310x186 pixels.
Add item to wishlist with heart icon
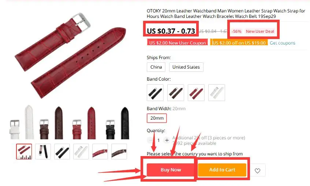point(257,171)
